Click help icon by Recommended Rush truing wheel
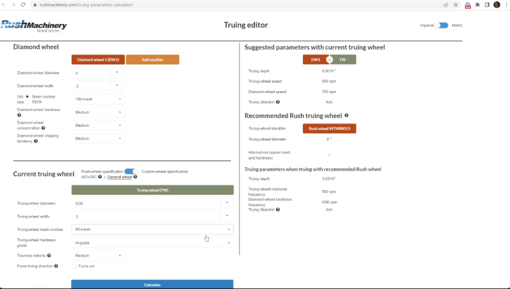Viewport: 510px width, 289px height. (347, 115)
